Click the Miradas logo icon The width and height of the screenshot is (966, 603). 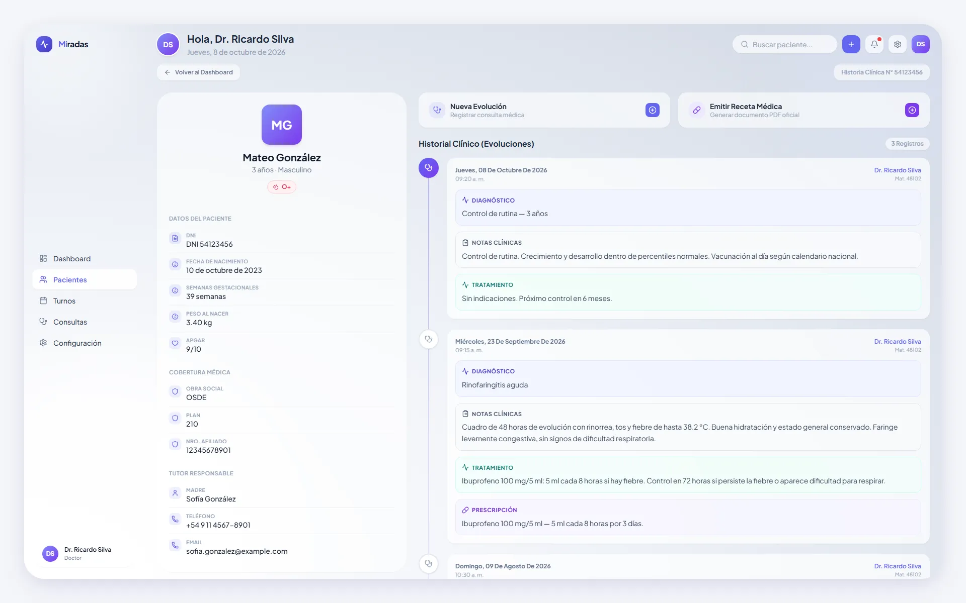pyautogui.click(x=44, y=44)
